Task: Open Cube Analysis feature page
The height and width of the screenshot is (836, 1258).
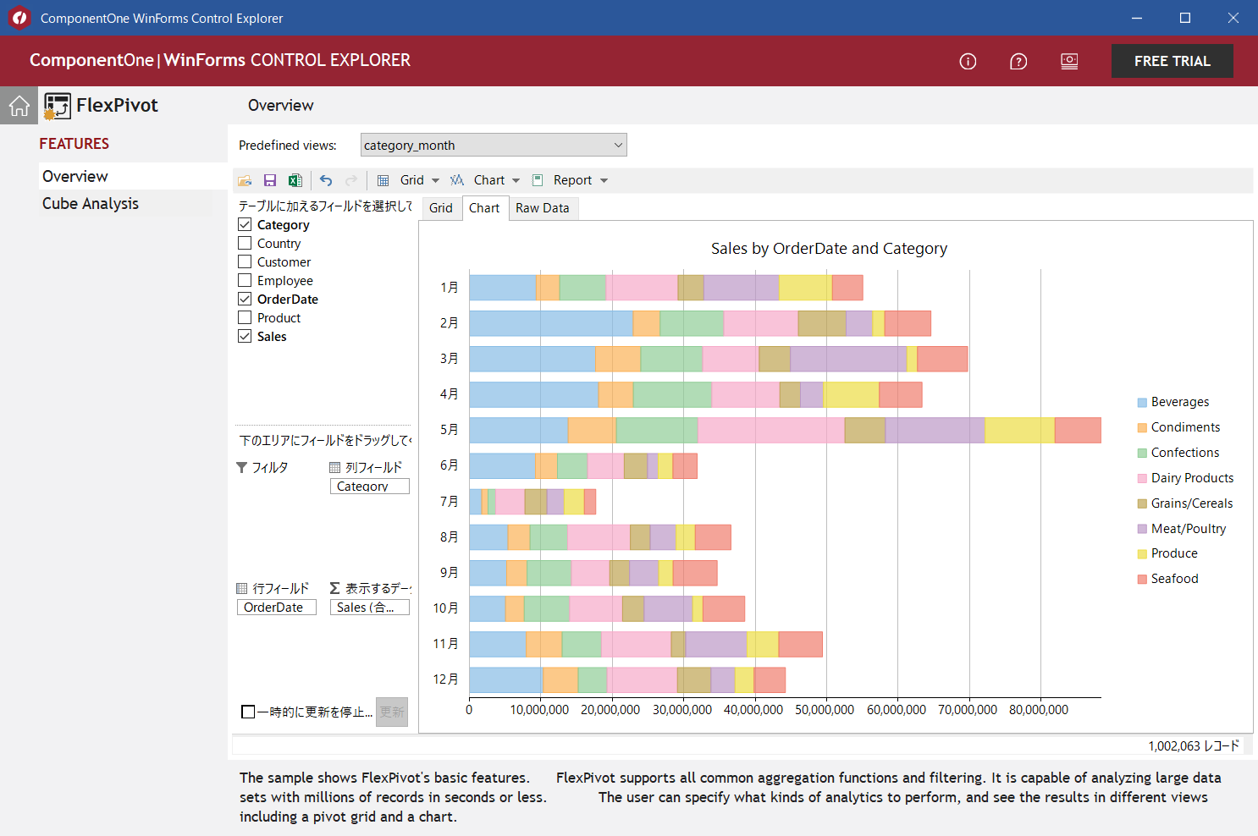Action: pyautogui.click(x=91, y=203)
